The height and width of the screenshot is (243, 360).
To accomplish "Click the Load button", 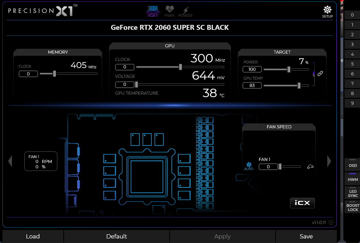I will (33, 236).
